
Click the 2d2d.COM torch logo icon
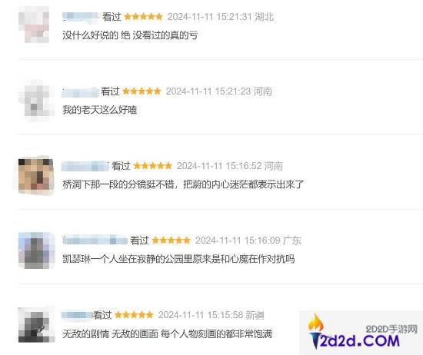pyautogui.click(x=316, y=331)
